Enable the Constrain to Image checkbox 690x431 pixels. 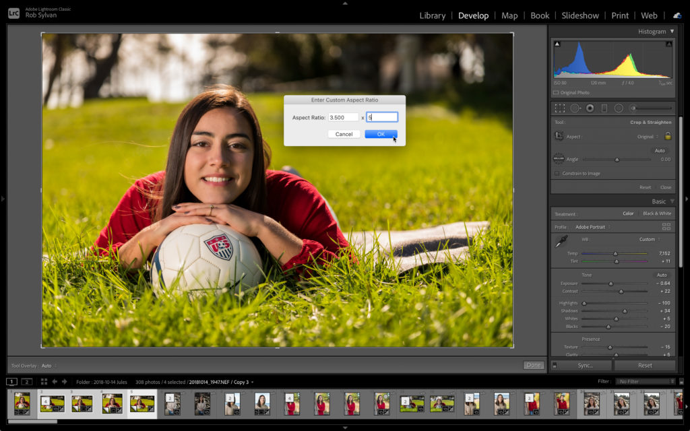pos(557,173)
